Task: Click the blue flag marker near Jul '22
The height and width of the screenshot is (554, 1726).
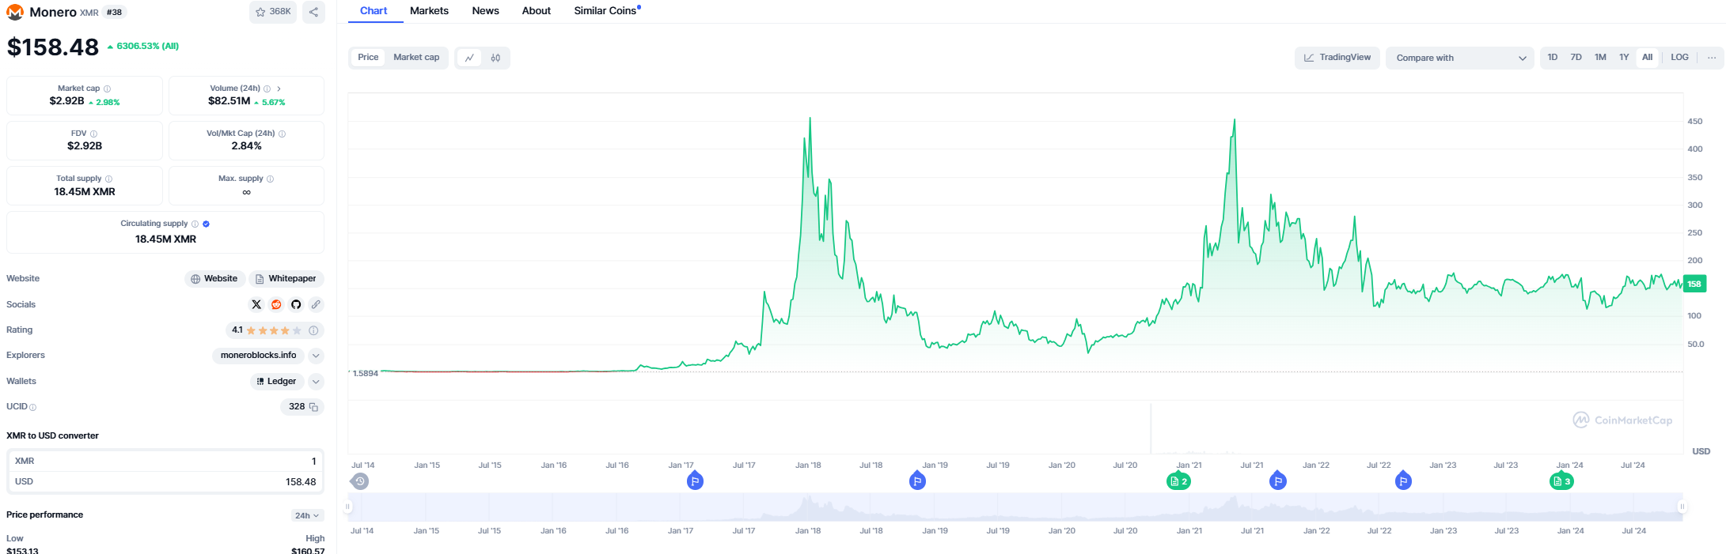Action: (1403, 480)
